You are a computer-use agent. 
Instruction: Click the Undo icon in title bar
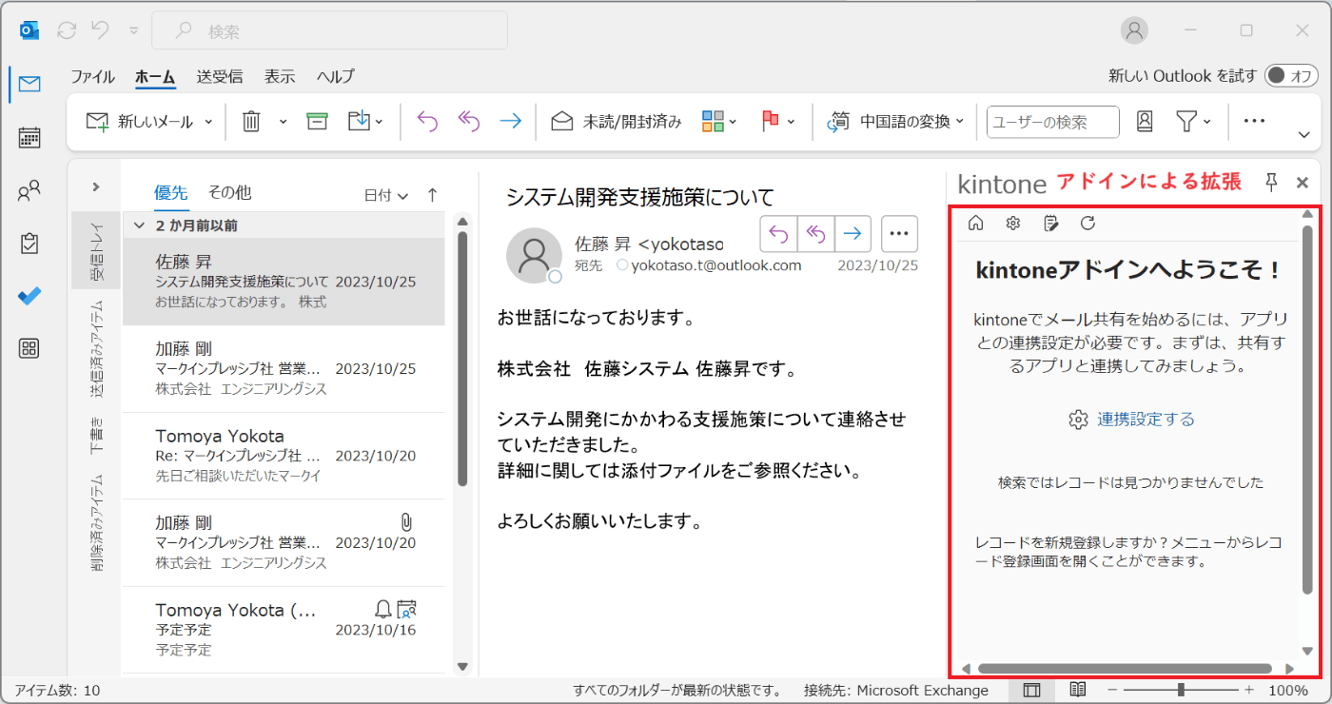coord(100,30)
